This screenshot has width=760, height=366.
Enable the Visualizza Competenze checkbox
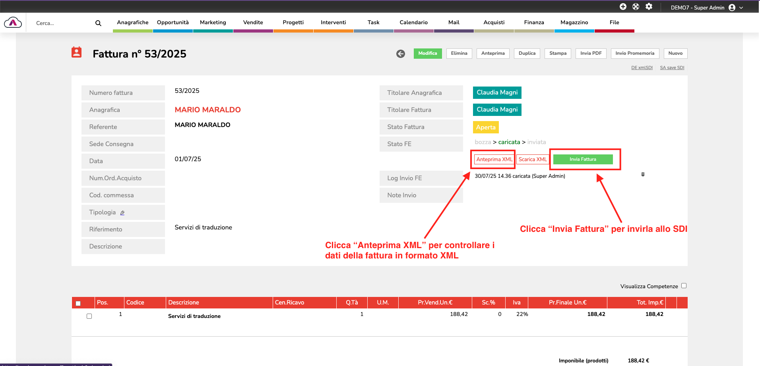[684, 286]
